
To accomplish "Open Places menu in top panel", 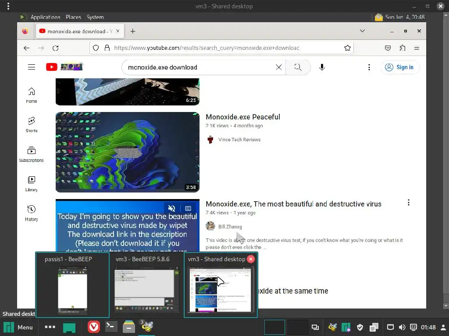I will 73,17.
